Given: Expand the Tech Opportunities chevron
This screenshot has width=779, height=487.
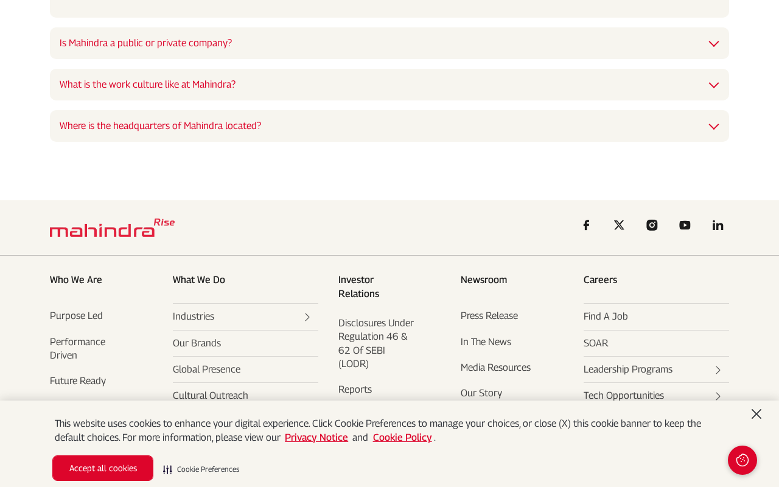Looking at the screenshot, I should [x=718, y=396].
